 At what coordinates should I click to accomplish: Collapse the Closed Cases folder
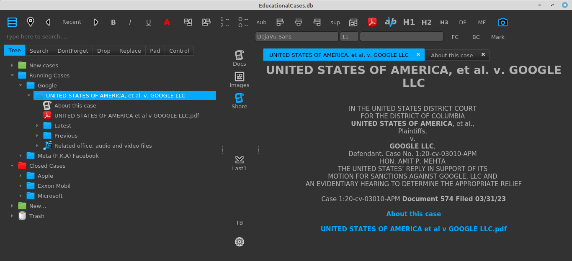[x=12, y=166]
